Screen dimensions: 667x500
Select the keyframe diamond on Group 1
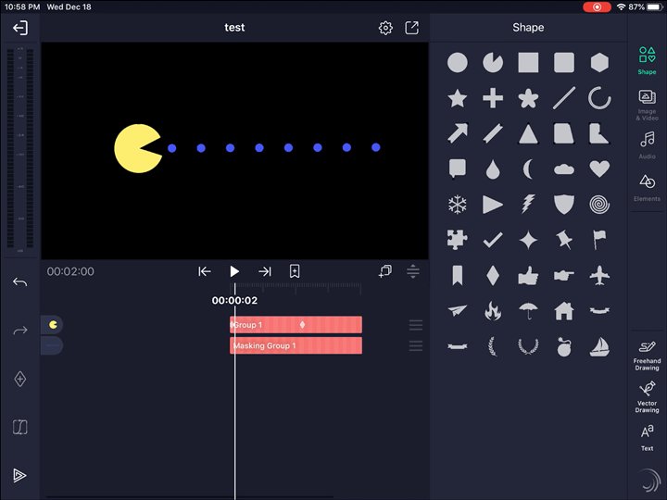tap(302, 325)
